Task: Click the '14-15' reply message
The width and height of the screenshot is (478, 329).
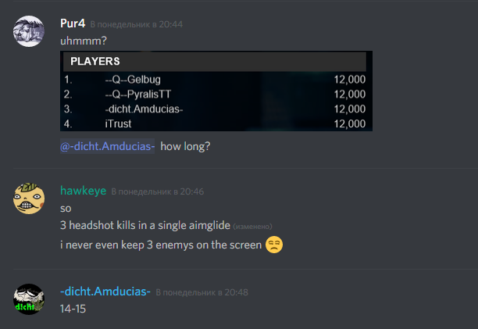Action: click(x=73, y=309)
